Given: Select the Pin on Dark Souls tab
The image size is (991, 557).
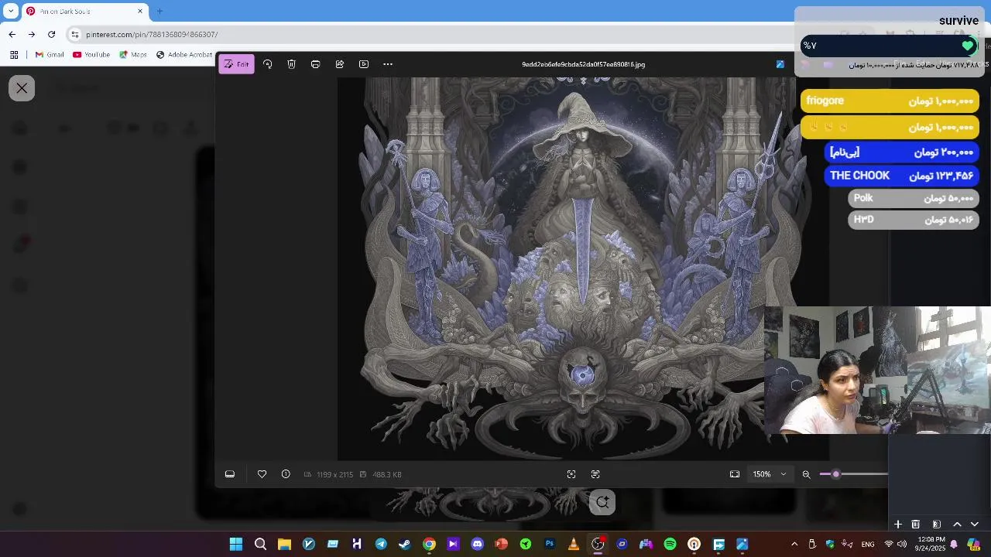Looking at the screenshot, I should click(85, 12).
